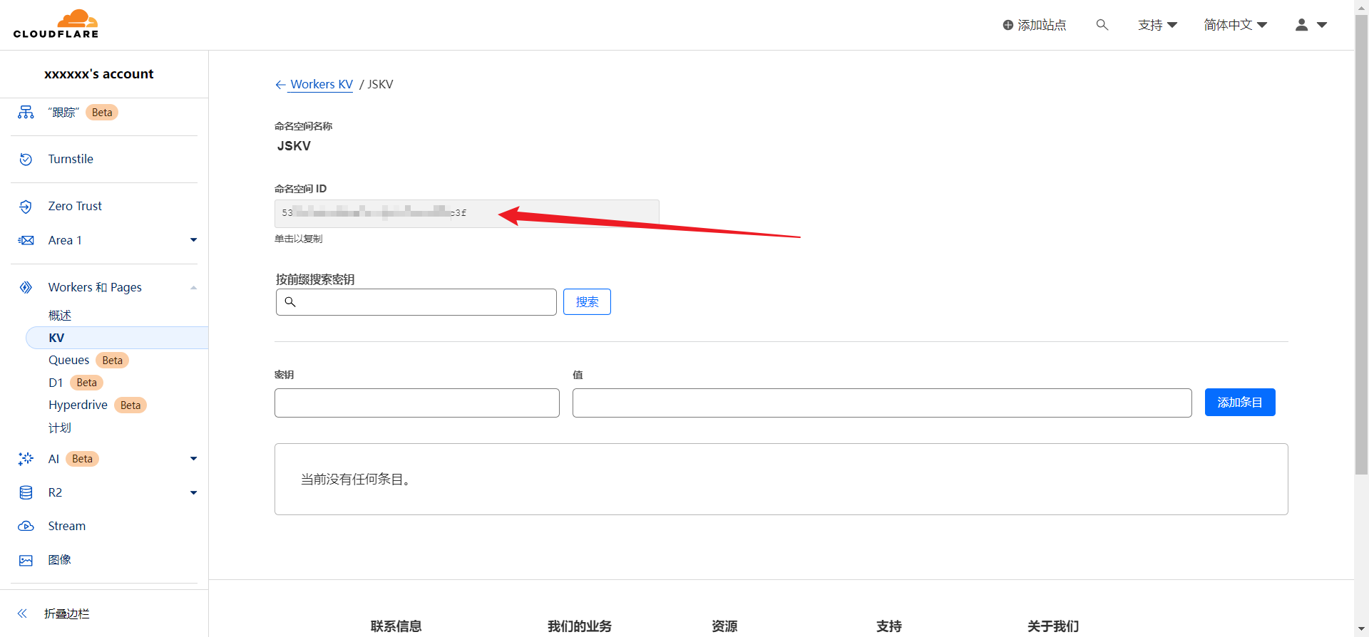Click the Beta badge next to Hyperdrive
Viewport: 1369px width, 637px height.
130,405
